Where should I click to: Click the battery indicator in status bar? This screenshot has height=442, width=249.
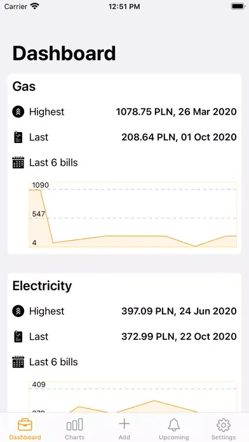coord(238,6)
